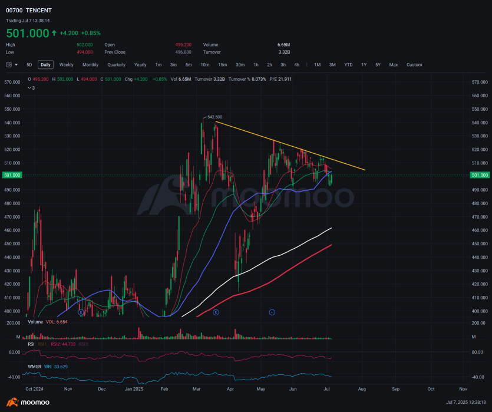
Task: Select the 3h interval
Action: tap(283, 65)
